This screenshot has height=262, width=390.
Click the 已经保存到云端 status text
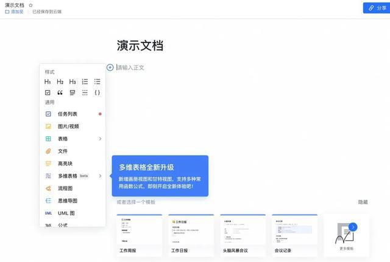click(47, 12)
